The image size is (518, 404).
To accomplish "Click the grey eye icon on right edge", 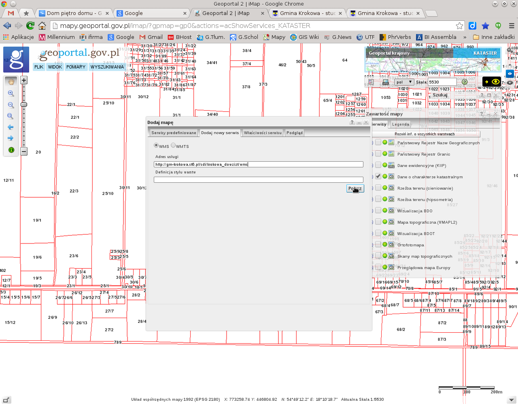I will coord(510,83).
